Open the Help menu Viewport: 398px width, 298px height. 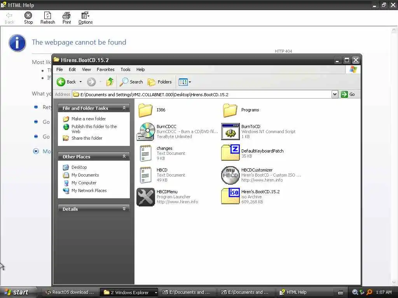coord(141,69)
